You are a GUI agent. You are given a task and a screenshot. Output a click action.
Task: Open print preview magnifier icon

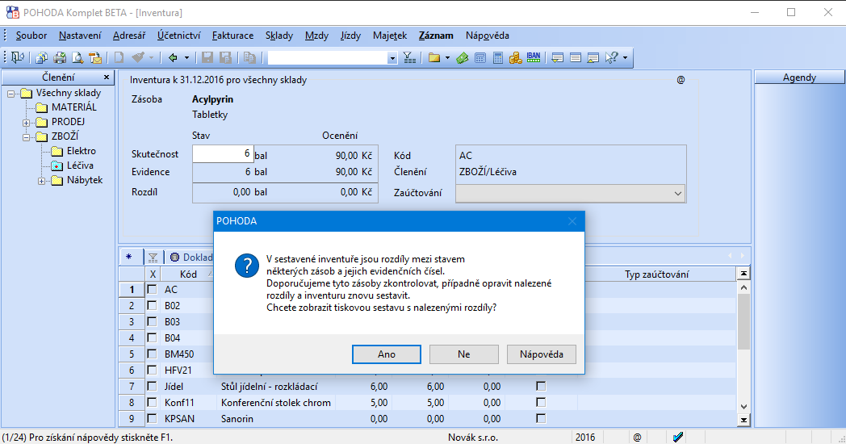(x=77, y=58)
